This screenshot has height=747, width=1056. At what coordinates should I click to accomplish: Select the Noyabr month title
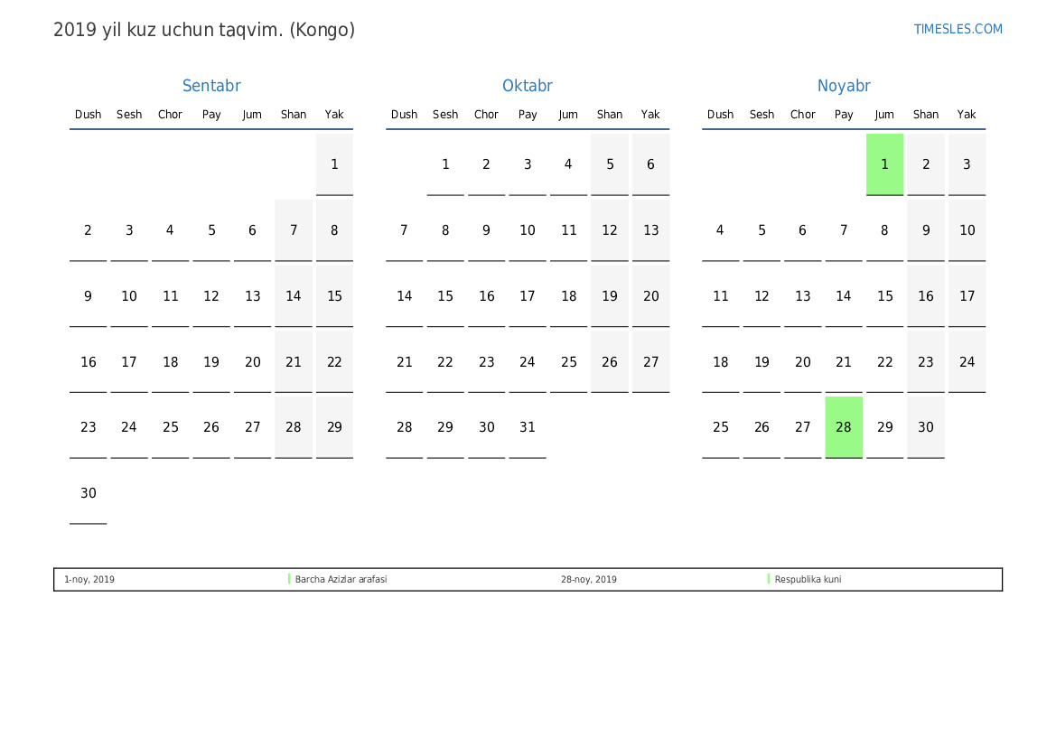[844, 86]
